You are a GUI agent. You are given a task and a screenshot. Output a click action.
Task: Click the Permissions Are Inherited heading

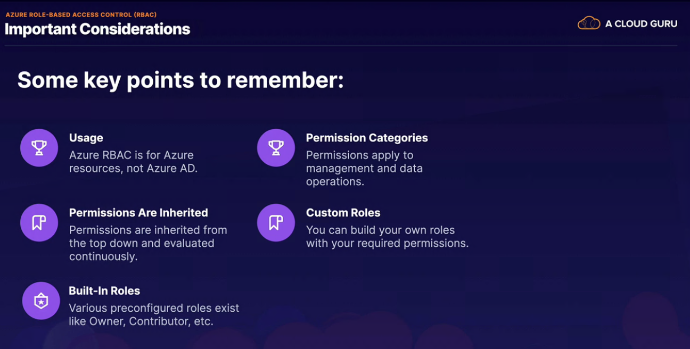click(x=138, y=213)
